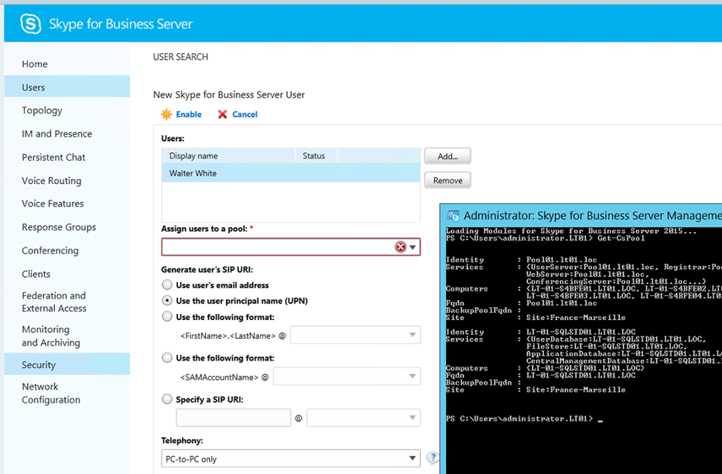Click the PowerShell window title bar icon
This screenshot has width=722, height=474.
453,216
